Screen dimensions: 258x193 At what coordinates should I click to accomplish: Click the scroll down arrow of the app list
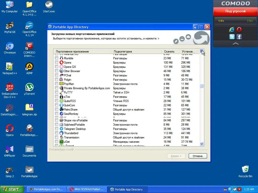202,144
